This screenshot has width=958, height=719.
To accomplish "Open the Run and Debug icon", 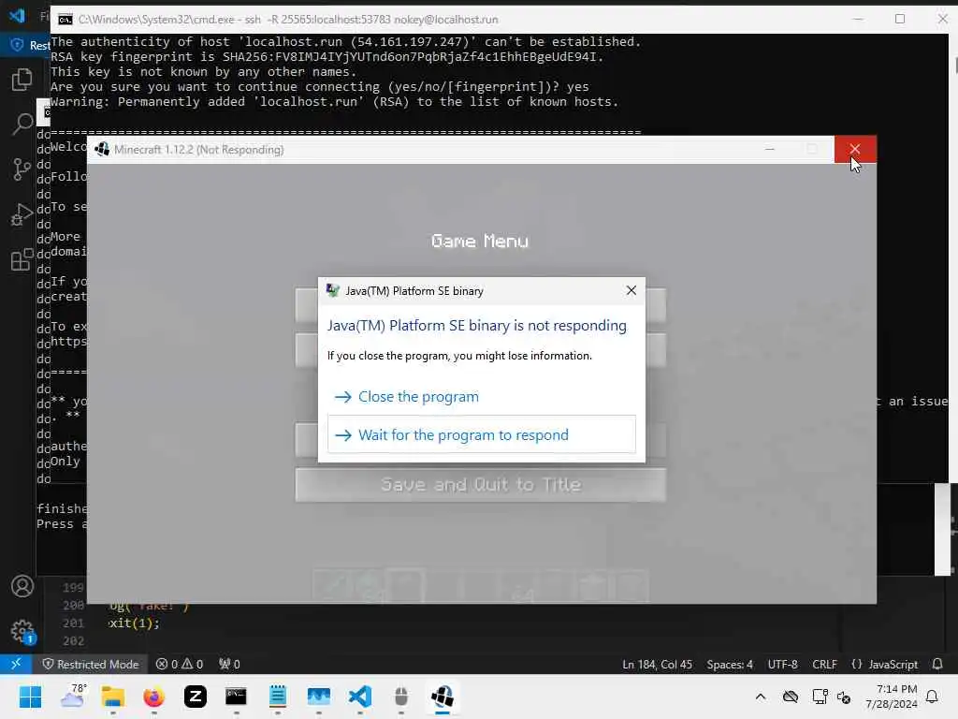I will point(22,214).
